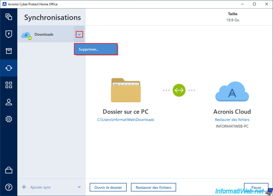
Task: Select the Downloads sync entry
Action: coord(44,34)
